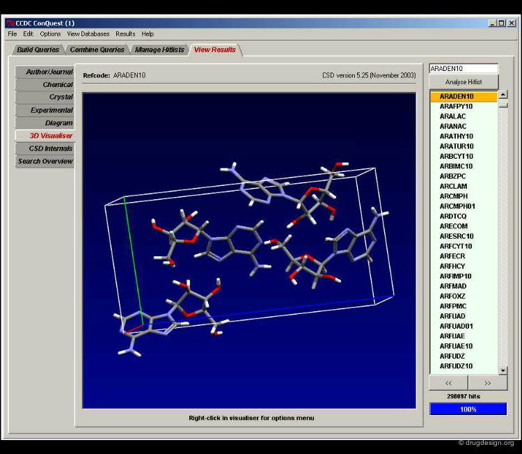Switch to the Manage Hitlists tab

coord(159,49)
